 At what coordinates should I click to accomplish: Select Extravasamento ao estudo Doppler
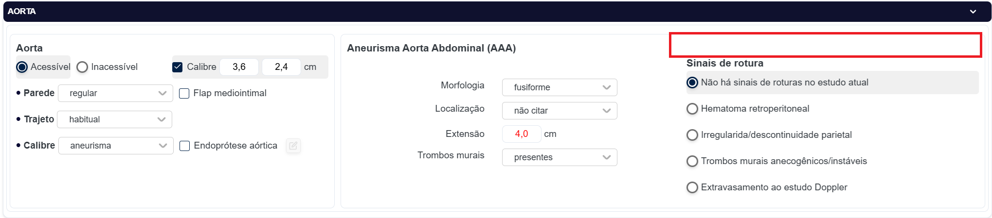(692, 187)
